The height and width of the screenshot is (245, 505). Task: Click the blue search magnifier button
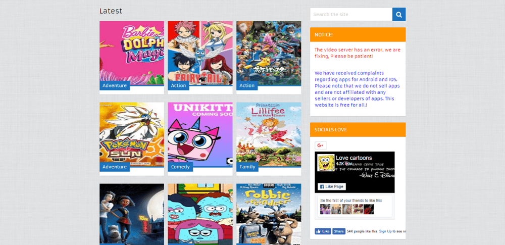point(399,15)
